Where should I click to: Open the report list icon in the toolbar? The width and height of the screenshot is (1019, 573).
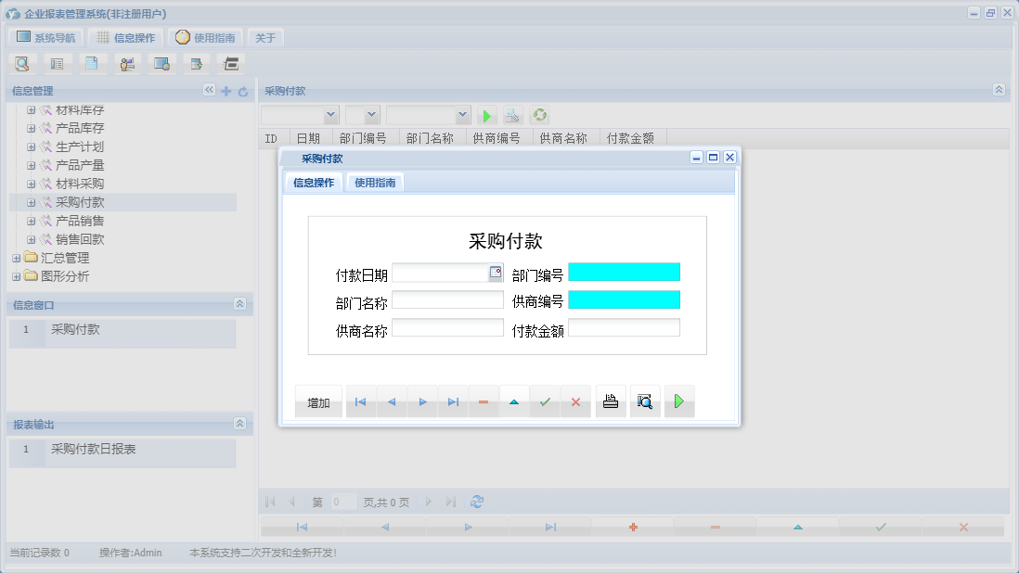[57, 63]
